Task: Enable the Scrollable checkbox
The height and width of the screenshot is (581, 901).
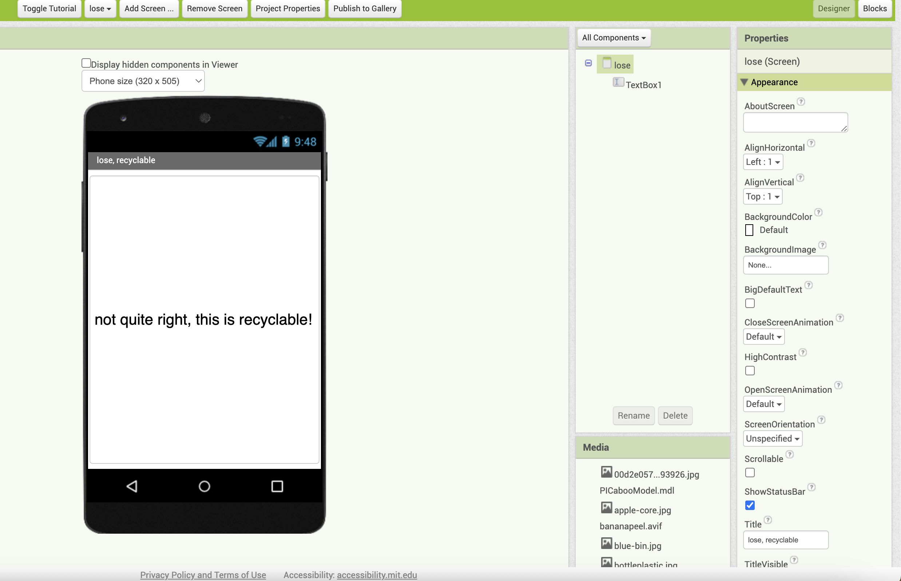Action: click(750, 473)
